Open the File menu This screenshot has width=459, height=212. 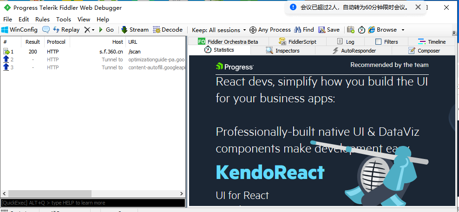[7, 20]
